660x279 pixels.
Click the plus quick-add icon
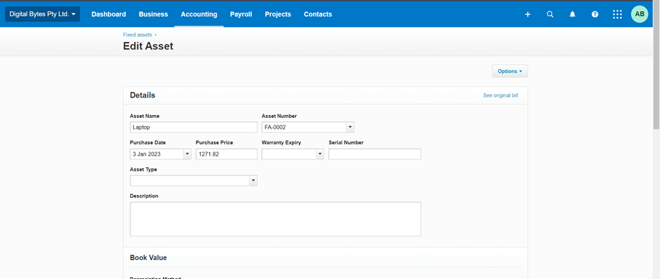528,14
